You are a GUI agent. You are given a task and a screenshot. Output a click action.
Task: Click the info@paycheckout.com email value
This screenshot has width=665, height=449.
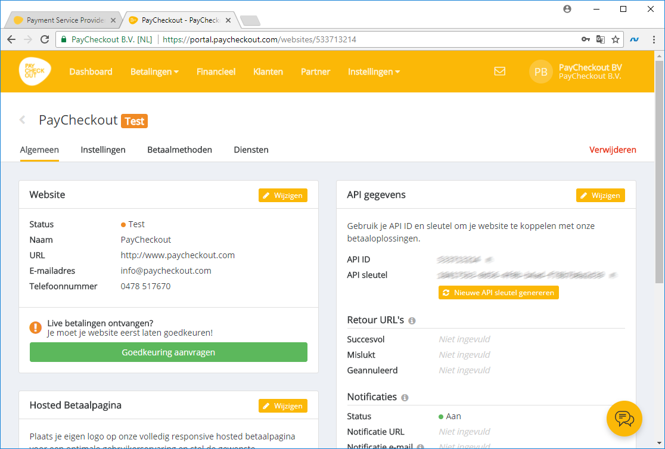pyautogui.click(x=166, y=271)
